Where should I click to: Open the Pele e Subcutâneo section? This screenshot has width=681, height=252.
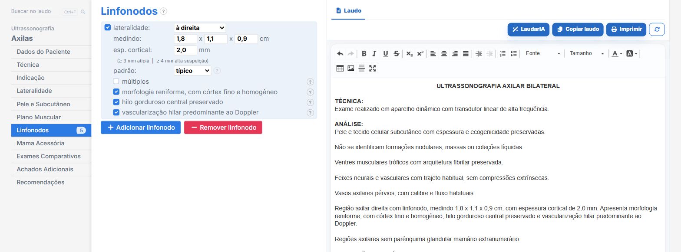pos(51,104)
